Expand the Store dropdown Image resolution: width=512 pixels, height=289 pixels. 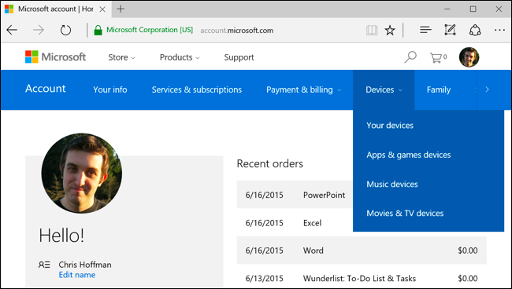coord(121,57)
